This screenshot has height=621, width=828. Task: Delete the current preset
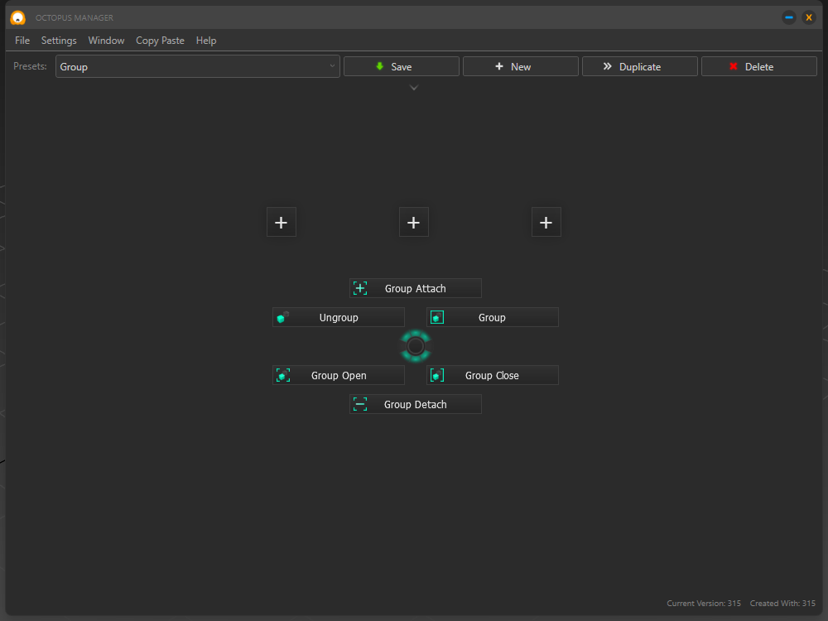click(x=758, y=66)
